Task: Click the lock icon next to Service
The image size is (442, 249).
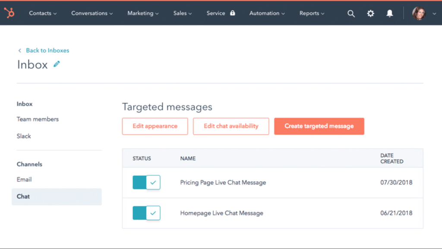Action: [x=232, y=13]
